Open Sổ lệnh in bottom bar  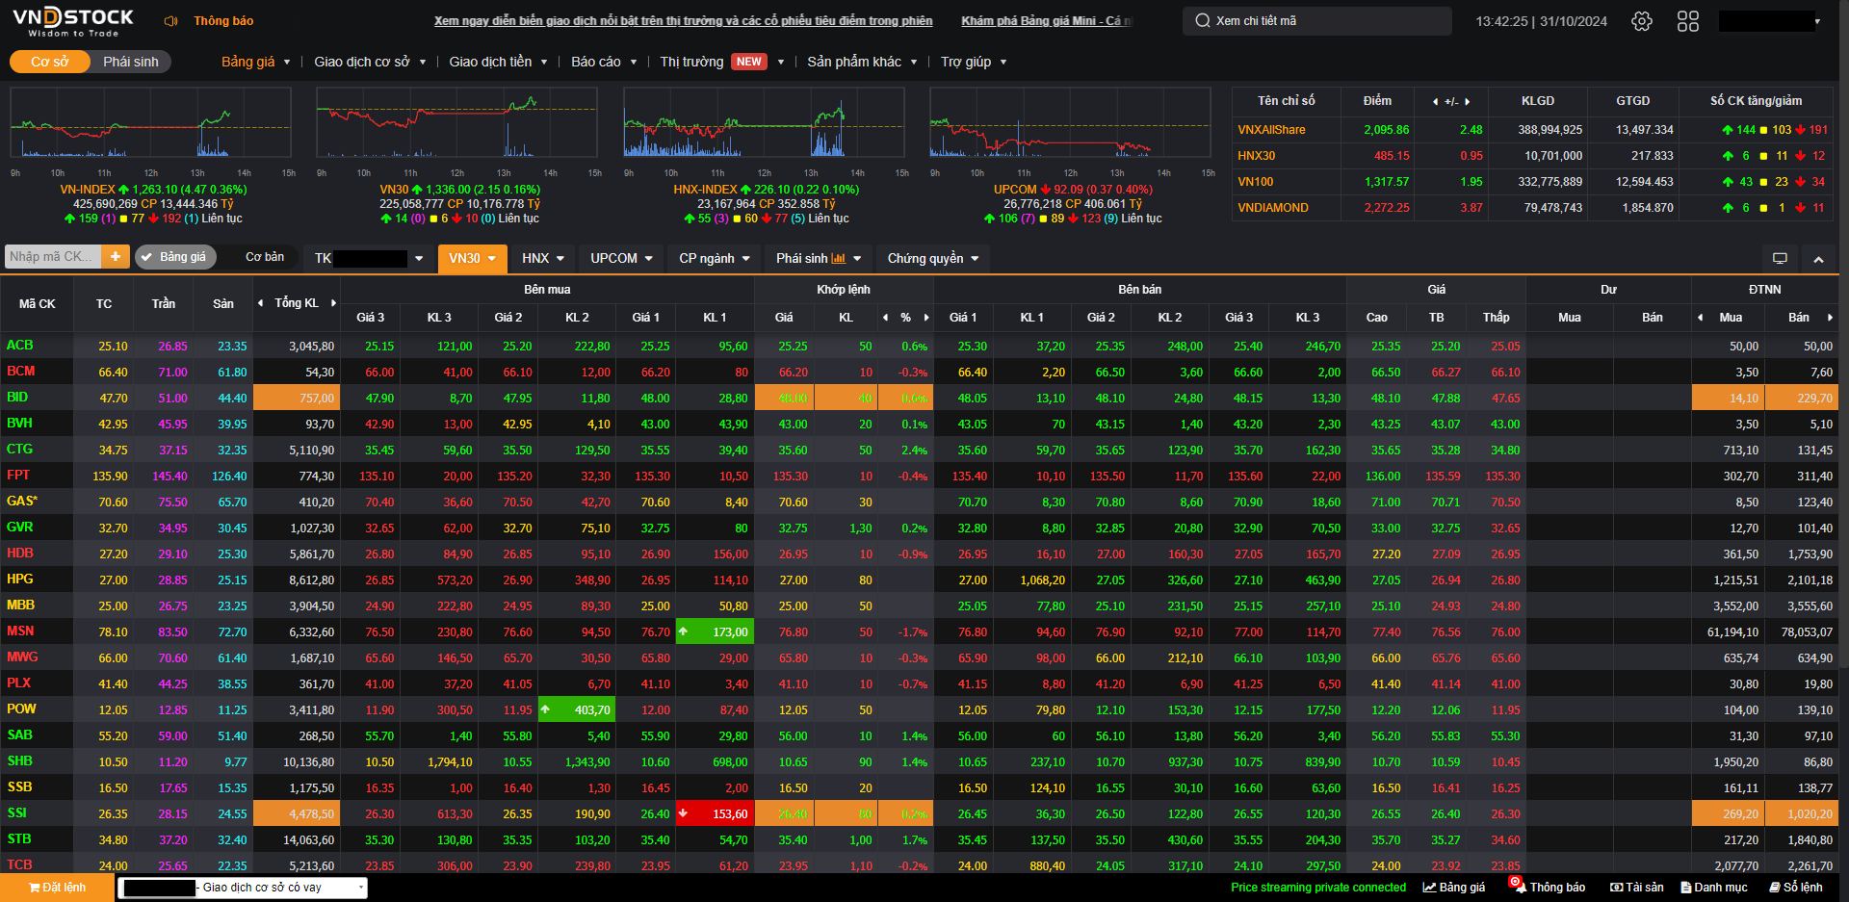coord(1795,888)
